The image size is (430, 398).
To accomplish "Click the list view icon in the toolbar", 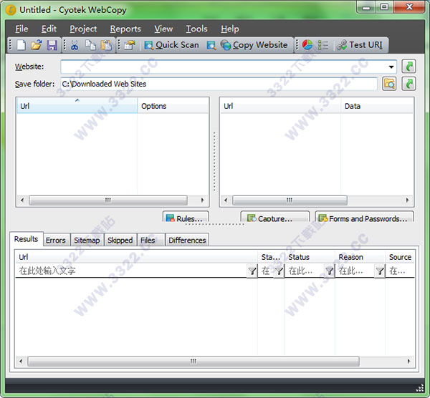I will [x=322, y=45].
